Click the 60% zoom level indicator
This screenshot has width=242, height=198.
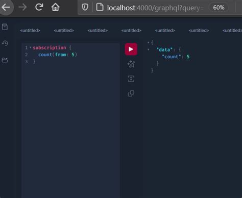point(219,8)
